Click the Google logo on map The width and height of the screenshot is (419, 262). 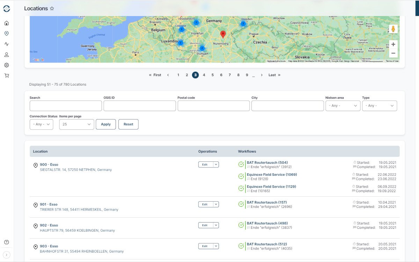38,60
